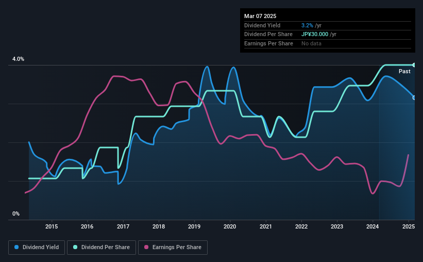Click the tooltip Dividend Per Share label
The height and width of the screenshot is (262, 423).
click(268, 35)
